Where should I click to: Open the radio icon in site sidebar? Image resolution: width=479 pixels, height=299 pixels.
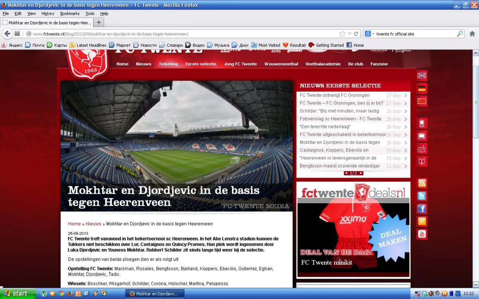click(x=422, y=149)
